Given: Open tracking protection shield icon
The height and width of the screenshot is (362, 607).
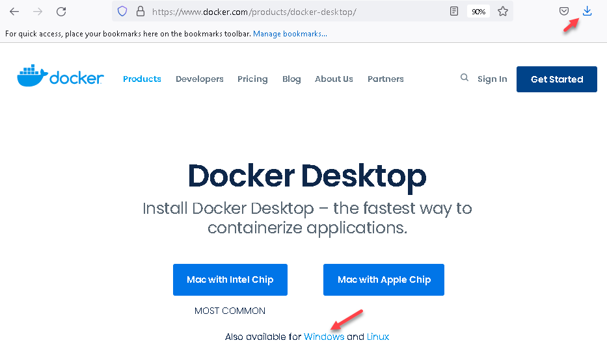Looking at the screenshot, I should [122, 12].
